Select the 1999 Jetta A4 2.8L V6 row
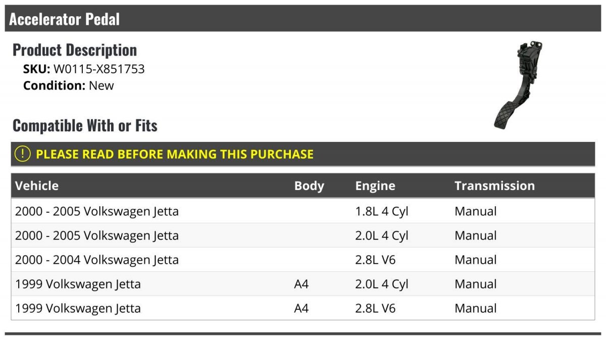The height and width of the screenshot is (340, 606). (x=303, y=308)
